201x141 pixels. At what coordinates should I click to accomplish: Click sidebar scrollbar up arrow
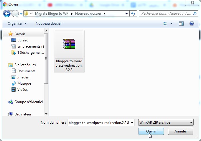[46, 31]
